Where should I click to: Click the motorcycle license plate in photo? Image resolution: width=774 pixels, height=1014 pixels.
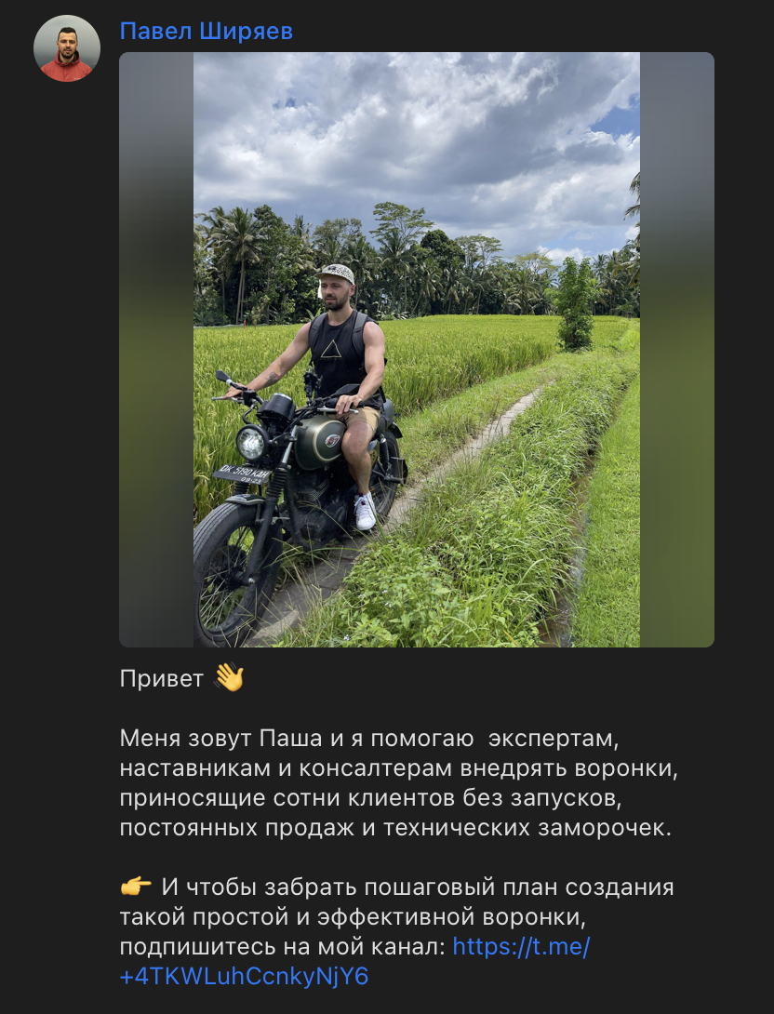pyautogui.click(x=243, y=474)
